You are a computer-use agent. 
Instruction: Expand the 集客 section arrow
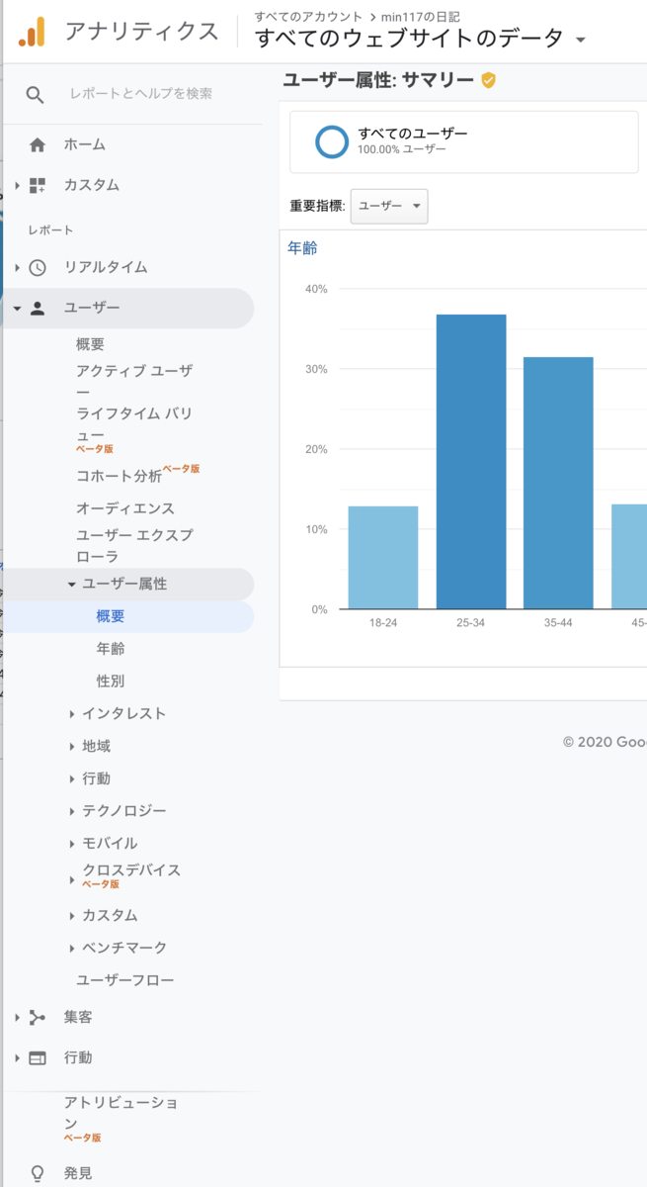[17, 1017]
